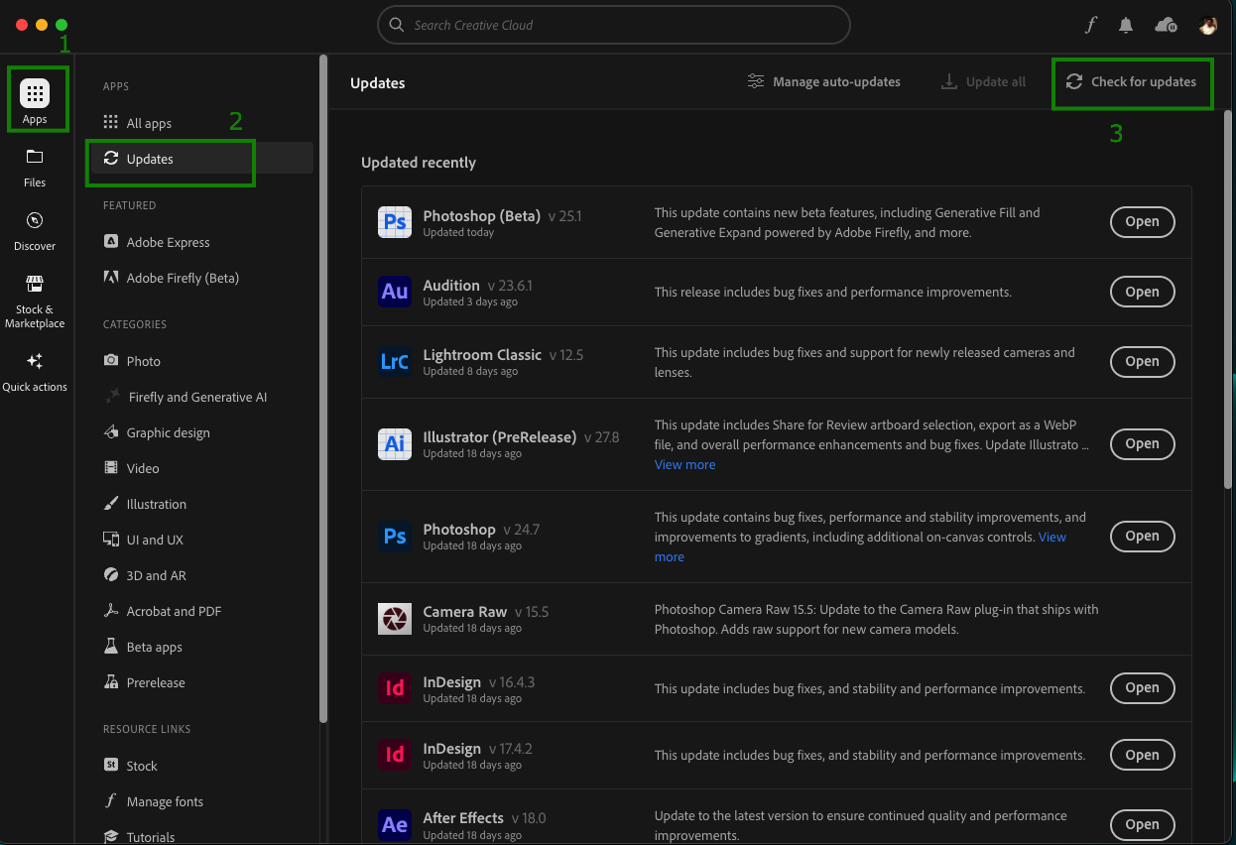The width and height of the screenshot is (1236, 845).
Task: Expand Illustrator details via View more
Action: pyautogui.click(x=684, y=464)
